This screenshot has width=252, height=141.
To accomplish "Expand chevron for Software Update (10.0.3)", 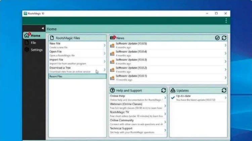I will (x=225, y=62).
